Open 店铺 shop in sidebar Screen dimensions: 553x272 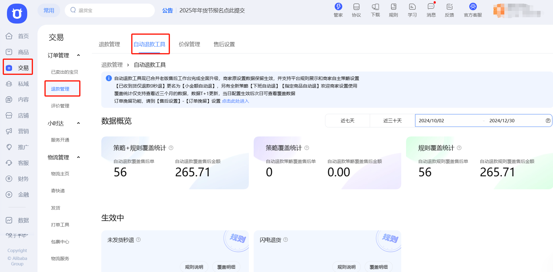(18, 116)
